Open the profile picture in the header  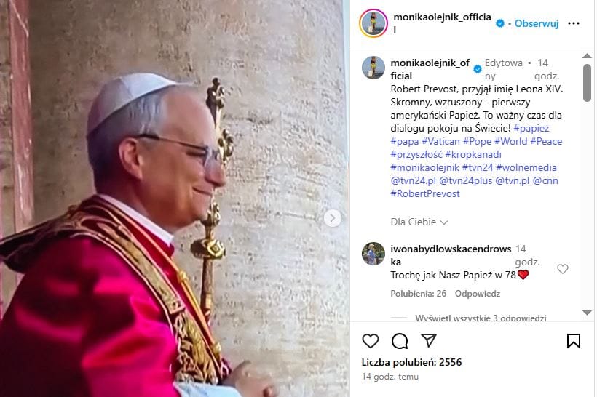(x=373, y=23)
